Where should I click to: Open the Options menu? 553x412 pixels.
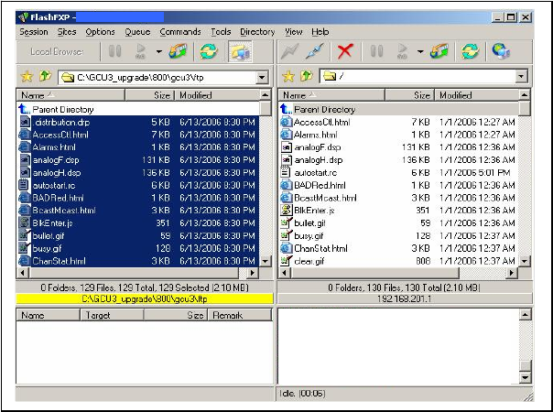(x=100, y=32)
